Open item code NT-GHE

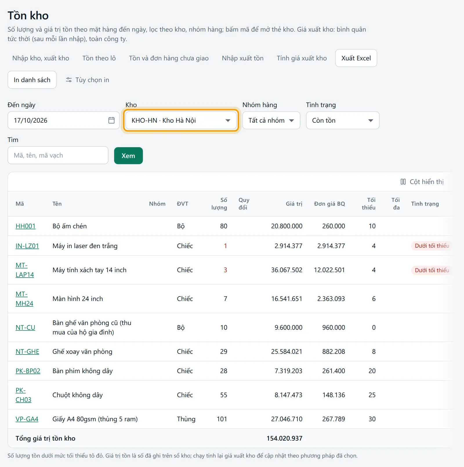point(27,352)
